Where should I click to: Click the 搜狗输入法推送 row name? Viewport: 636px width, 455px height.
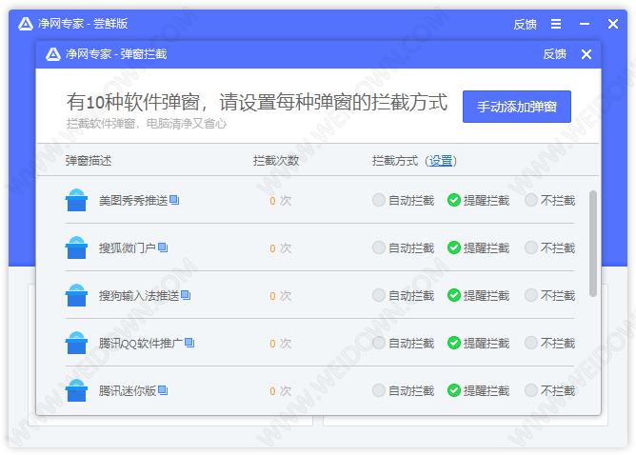click(x=139, y=296)
